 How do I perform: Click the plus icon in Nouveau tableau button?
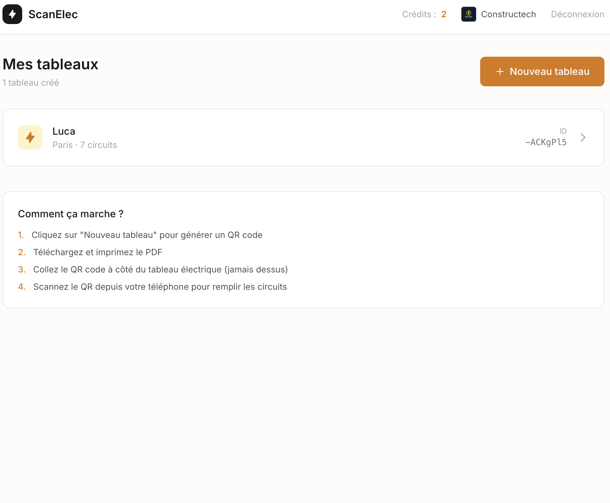pos(500,71)
